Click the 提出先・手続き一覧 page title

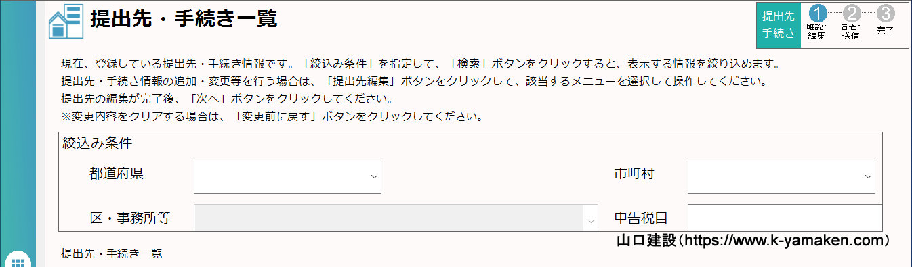(184, 19)
